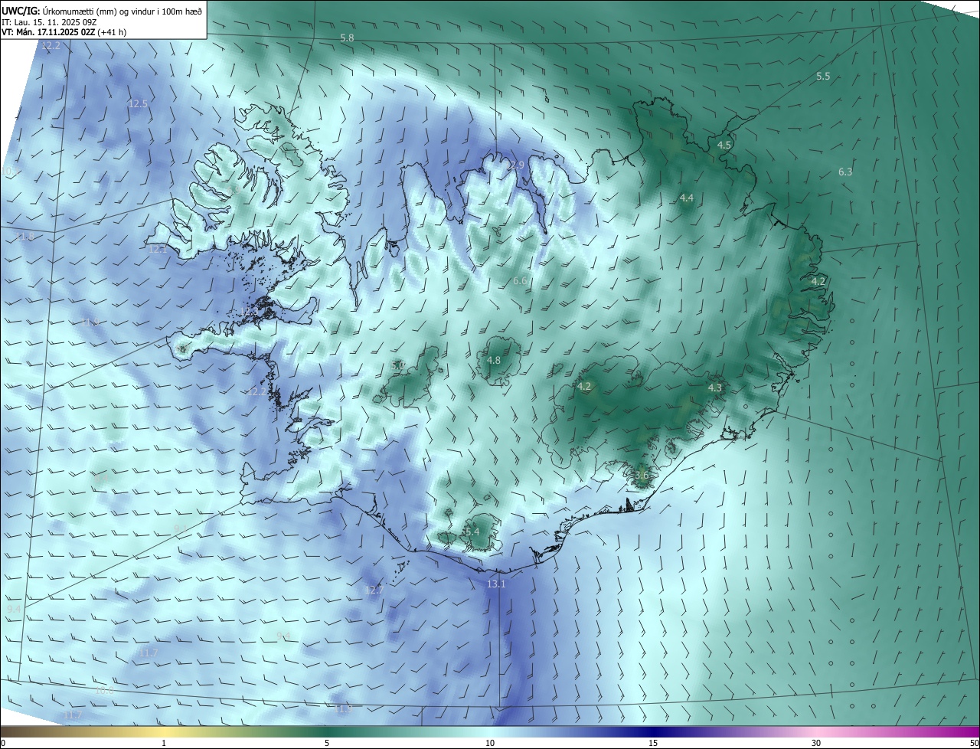Click the 6.6 value label
Screen dimensions: 980x749
point(520,281)
